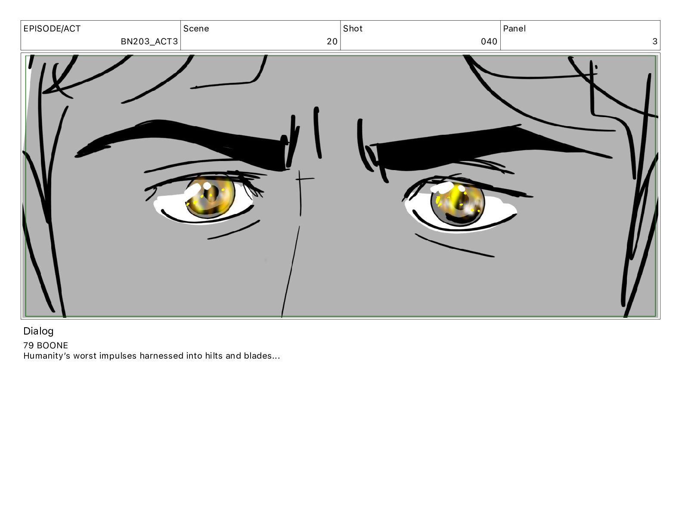Screen dimensions: 682x527
Task: Select the panel number 3
Action: (x=655, y=41)
